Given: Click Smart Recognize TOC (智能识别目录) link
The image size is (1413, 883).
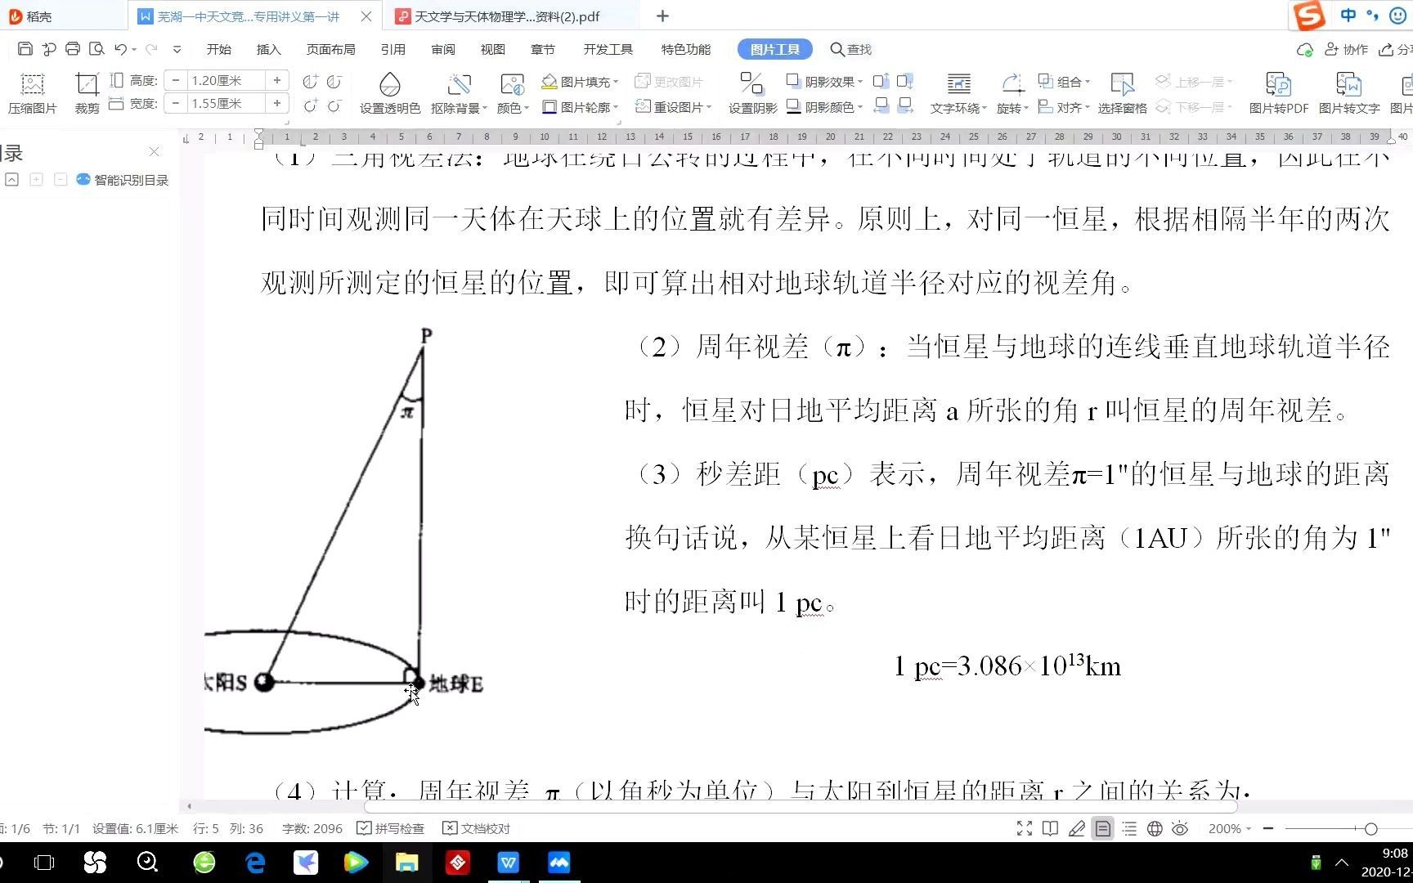Looking at the screenshot, I should click(123, 180).
